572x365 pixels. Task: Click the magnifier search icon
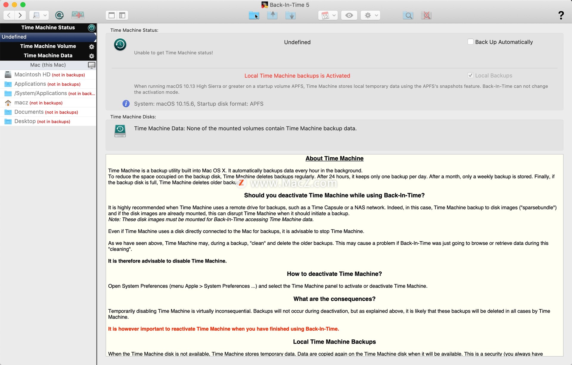pyautogui.click(x=408, y=15)
